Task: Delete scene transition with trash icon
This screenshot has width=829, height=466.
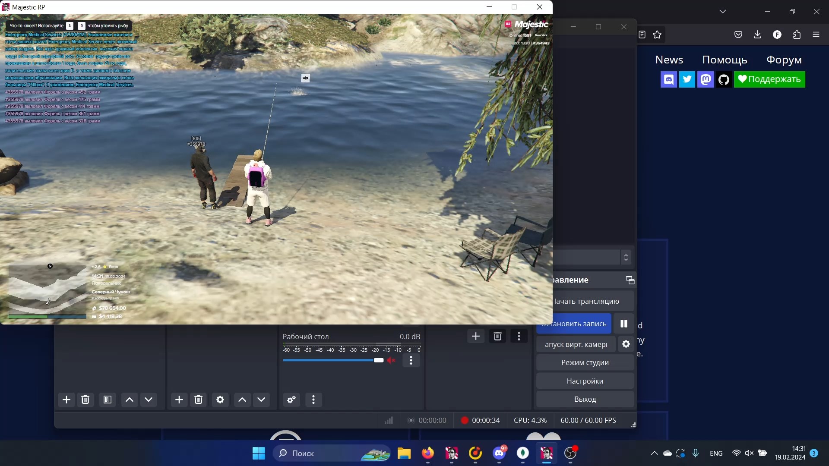Action: pos(497,336)
